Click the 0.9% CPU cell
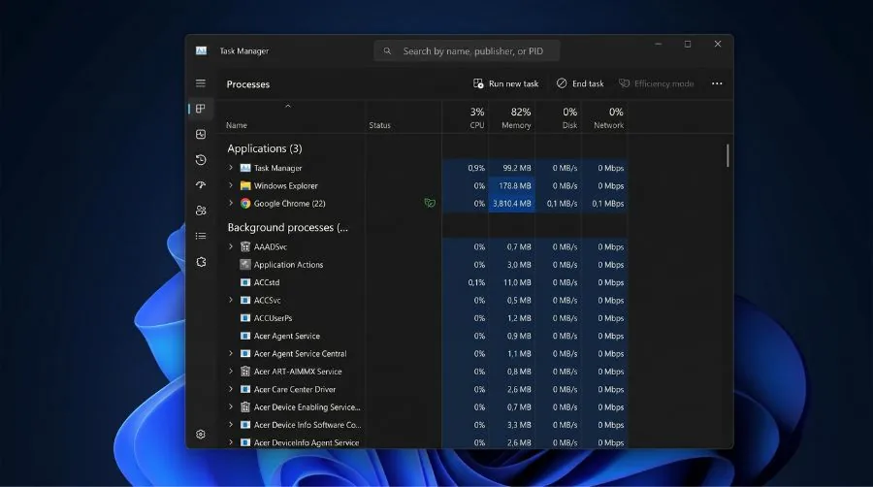The height and width of the screenshot is (487, 873). pyautogui.click(x=466, y=168)
